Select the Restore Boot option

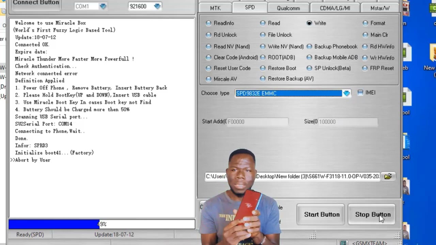coord(278,68)
